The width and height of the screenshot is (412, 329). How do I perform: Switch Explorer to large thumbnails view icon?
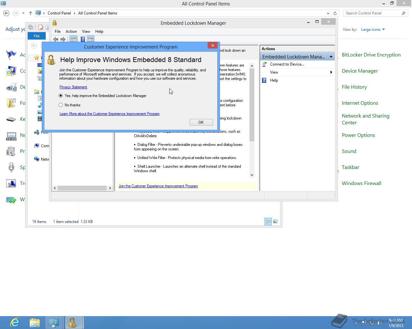click(x=275, y=221)
